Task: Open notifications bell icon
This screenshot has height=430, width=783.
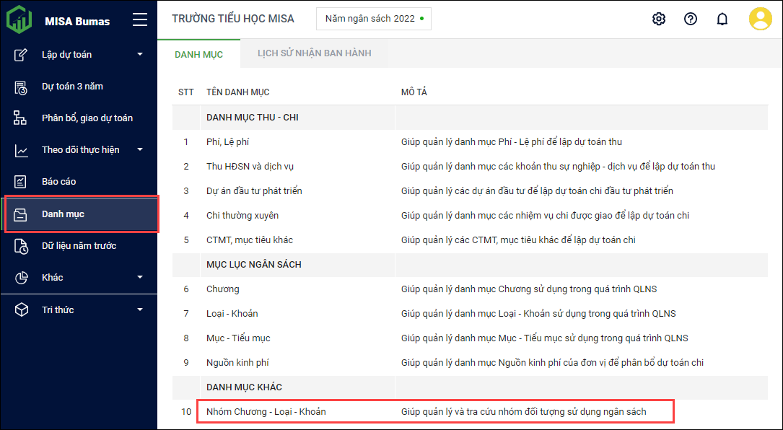Action: point(722,19)
